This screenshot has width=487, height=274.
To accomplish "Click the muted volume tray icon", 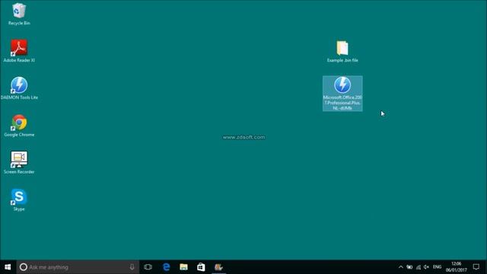I will click(426, 267).
